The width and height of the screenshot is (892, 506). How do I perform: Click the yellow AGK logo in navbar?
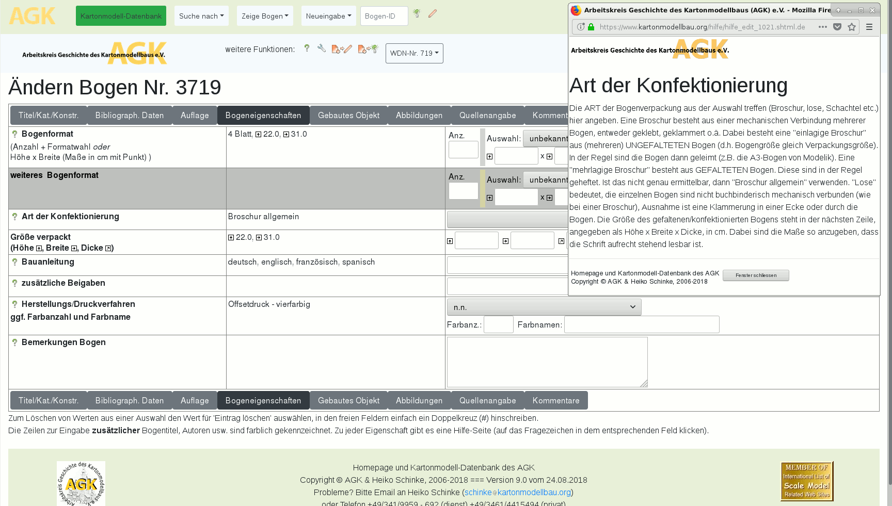coord(32,16)
